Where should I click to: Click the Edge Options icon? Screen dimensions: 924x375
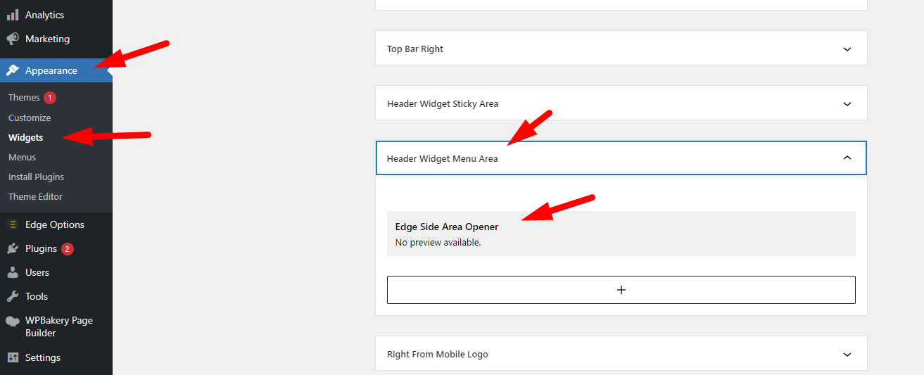click(x=13, y=224)
